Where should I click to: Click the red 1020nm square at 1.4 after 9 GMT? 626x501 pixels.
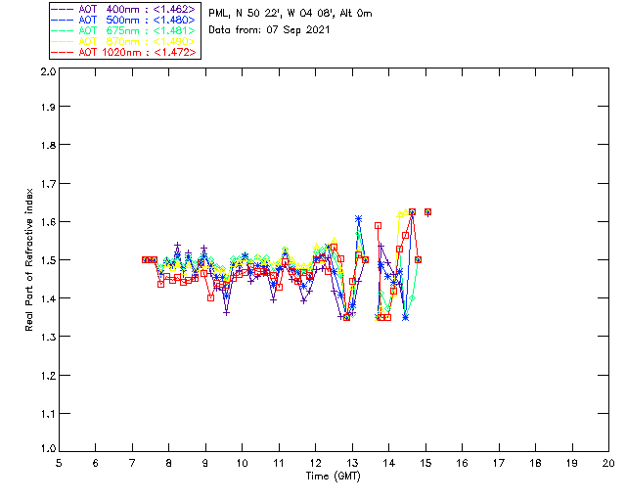point(211,298)
